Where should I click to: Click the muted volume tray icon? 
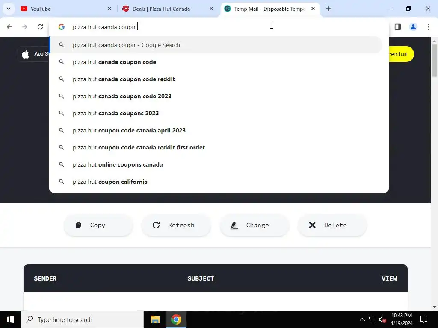click(383, 319)
